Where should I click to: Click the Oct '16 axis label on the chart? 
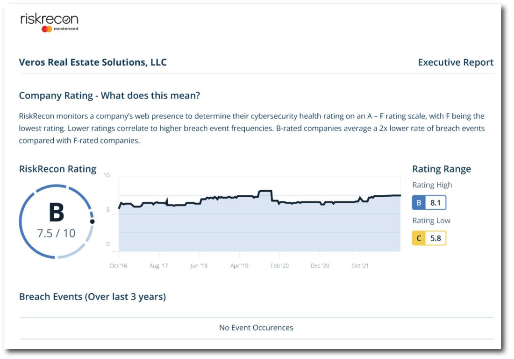pyautogui.click(x=119, y=265)
